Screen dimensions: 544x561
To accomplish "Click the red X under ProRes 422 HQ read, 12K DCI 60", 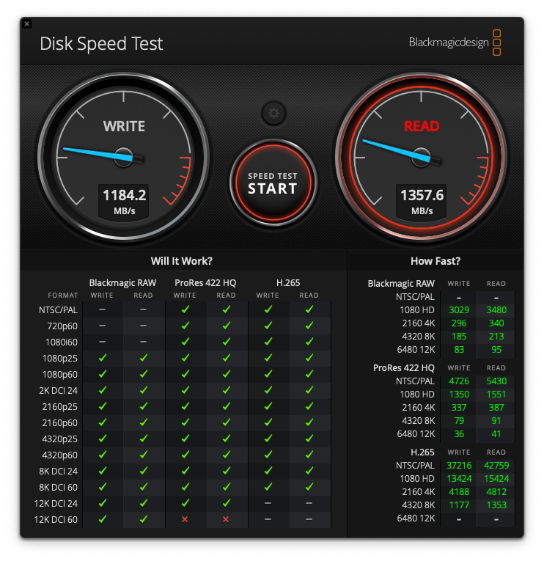I will coord(226,519).
